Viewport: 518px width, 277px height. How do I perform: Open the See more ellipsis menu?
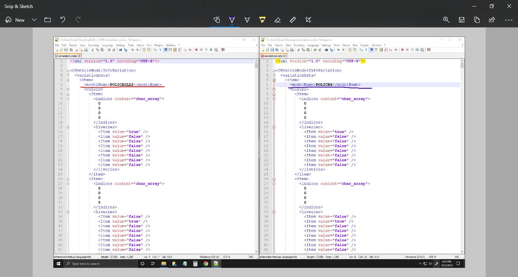click(x=508, y=20)
